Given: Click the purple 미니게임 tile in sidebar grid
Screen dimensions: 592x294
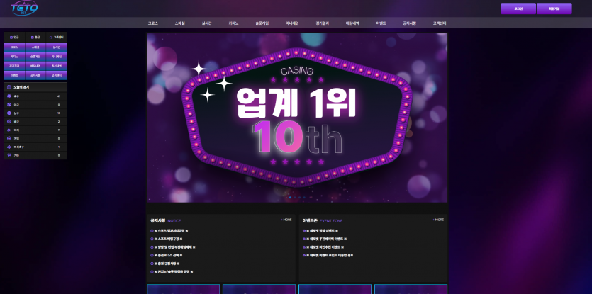Looking at the screenshot, I should click(57, 57).
